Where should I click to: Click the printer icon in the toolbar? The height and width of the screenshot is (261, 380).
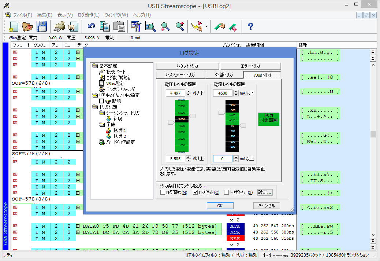tap(59, 26)
